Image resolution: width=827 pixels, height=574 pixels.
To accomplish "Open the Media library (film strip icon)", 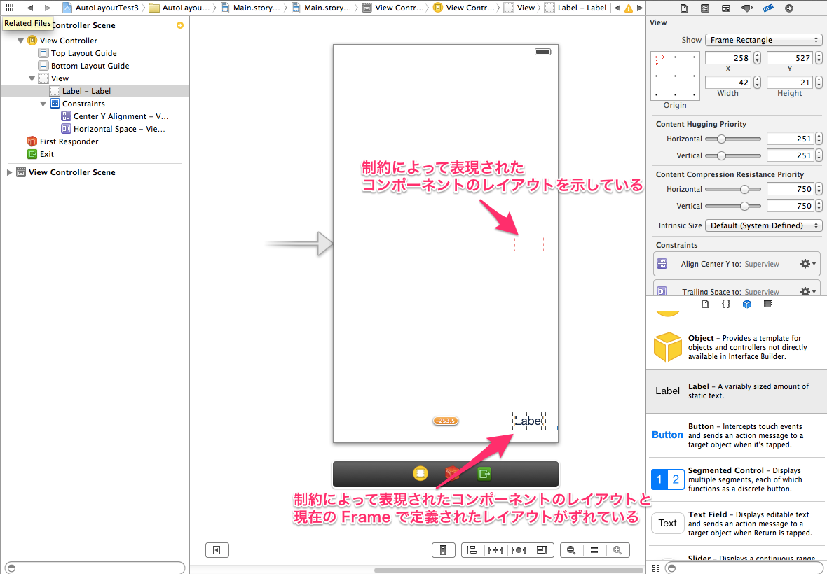I will pyautogui.click(x=768, y=304).
